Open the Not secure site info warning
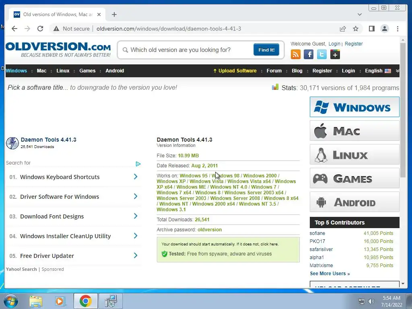 coord(72,29)
